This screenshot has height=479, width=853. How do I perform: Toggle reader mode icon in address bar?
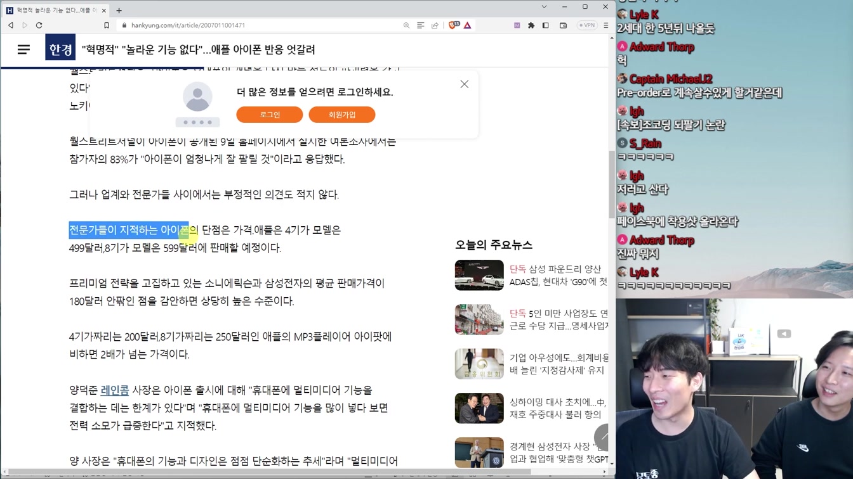tap(420, 25)
